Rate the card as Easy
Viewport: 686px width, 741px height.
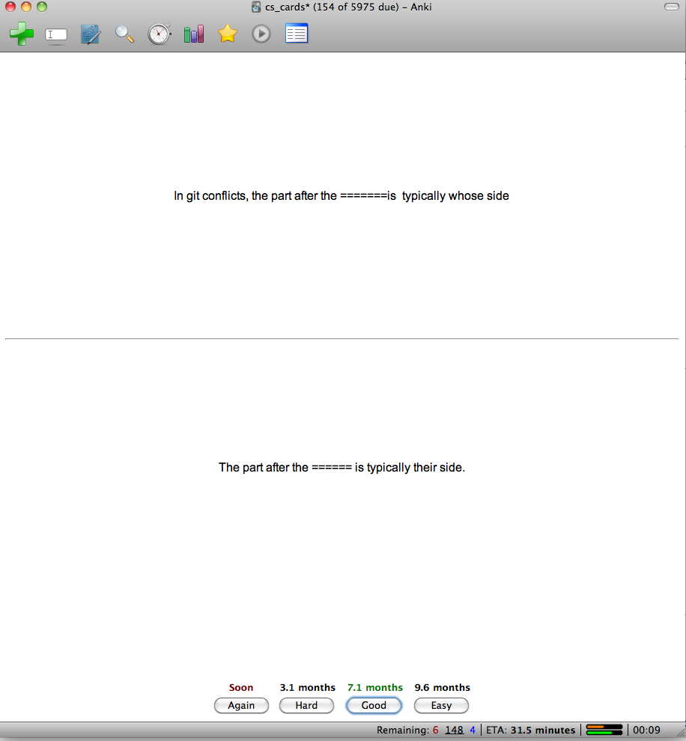click(x=441, y=705)
